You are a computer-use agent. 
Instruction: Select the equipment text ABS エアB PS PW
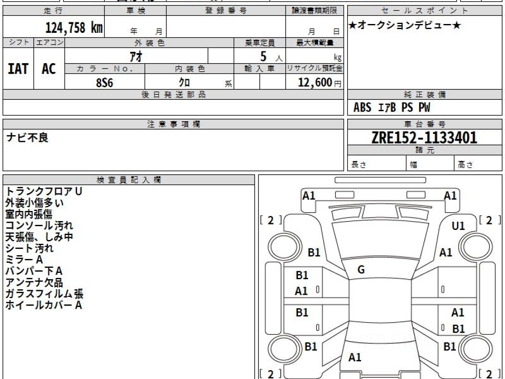pos(392,108)
